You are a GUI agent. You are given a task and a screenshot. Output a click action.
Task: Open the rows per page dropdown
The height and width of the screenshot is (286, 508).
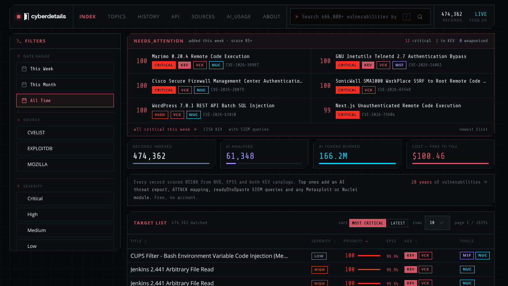[437, 223]
